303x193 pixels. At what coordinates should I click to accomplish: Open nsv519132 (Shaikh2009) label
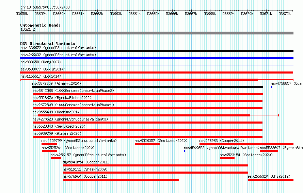85,169
